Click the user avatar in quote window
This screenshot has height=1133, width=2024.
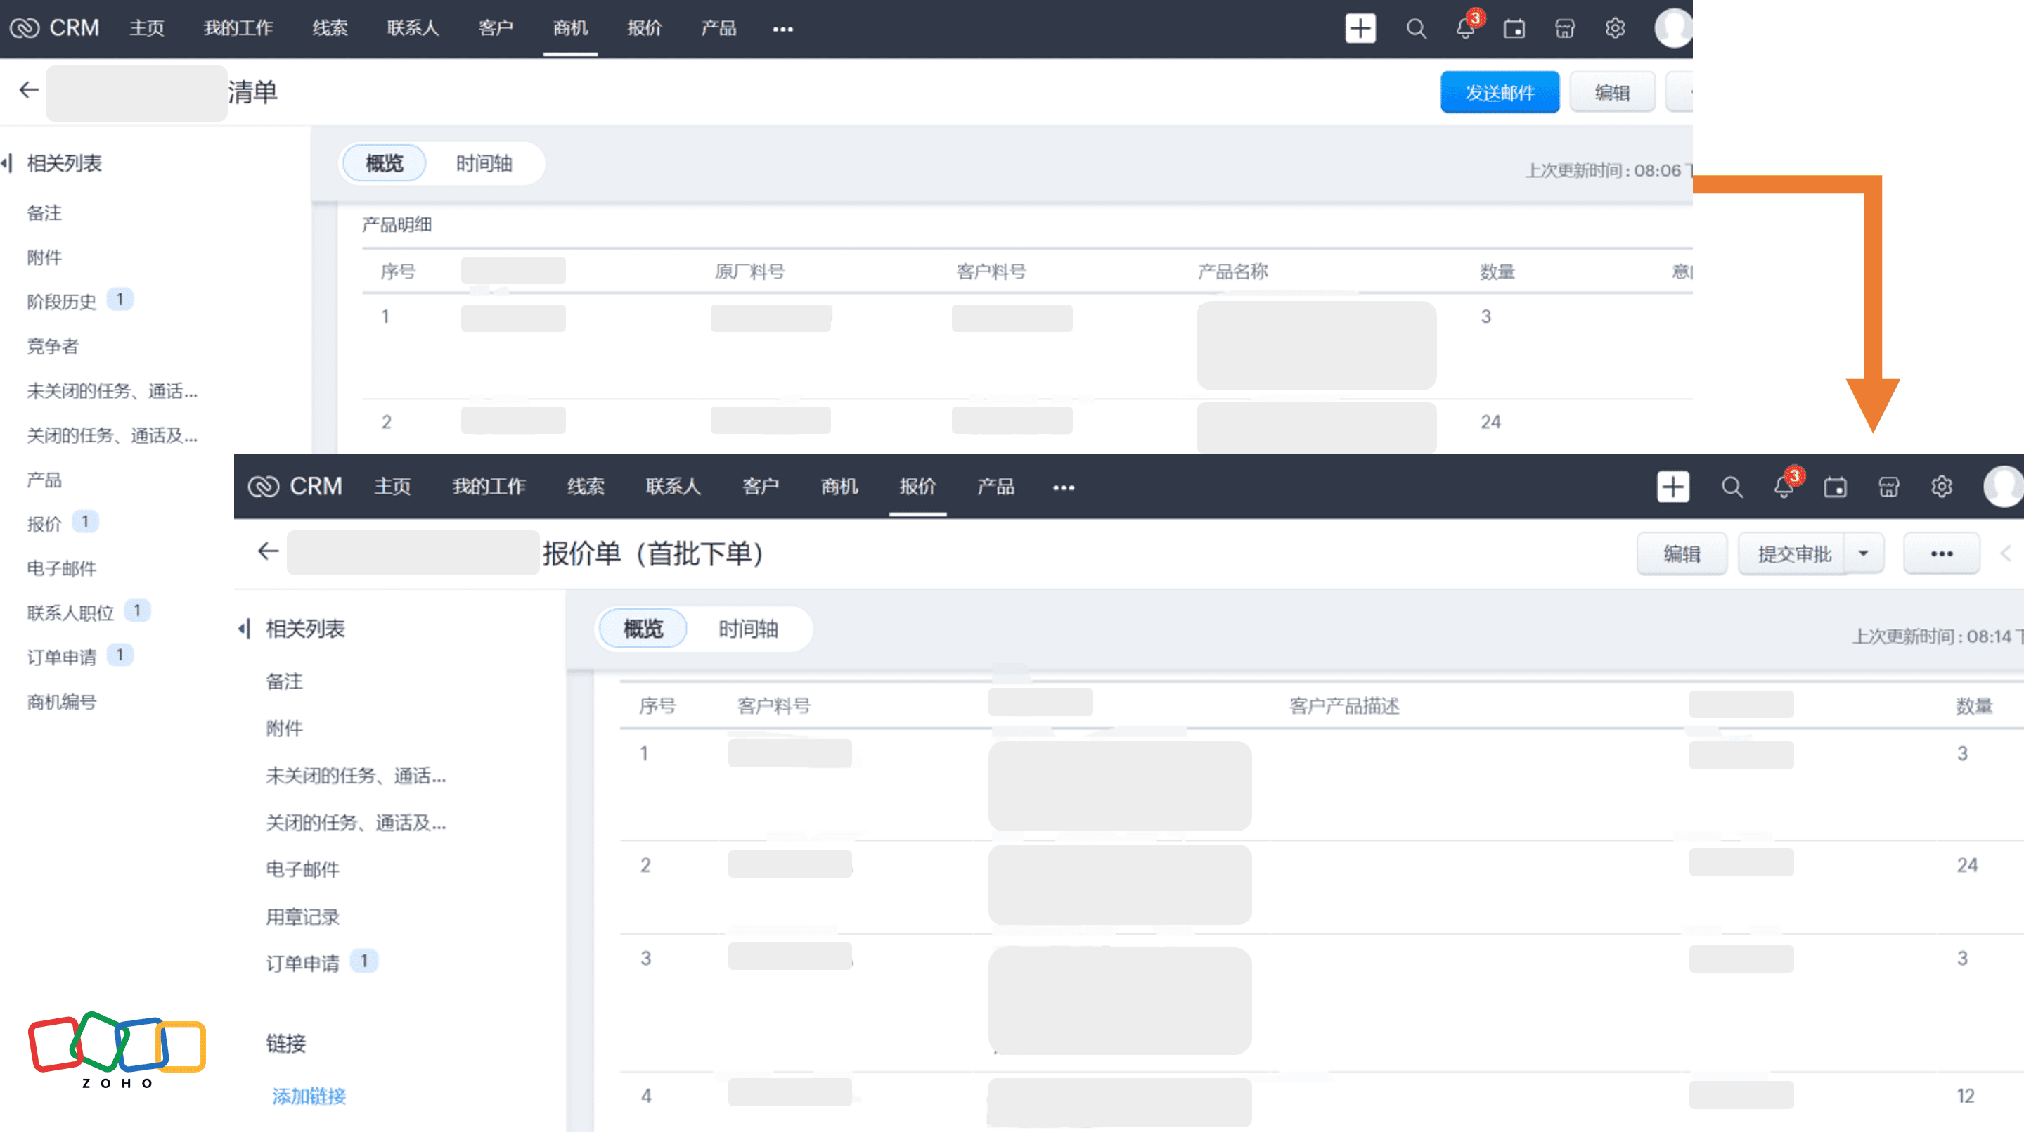[2003, 487]
